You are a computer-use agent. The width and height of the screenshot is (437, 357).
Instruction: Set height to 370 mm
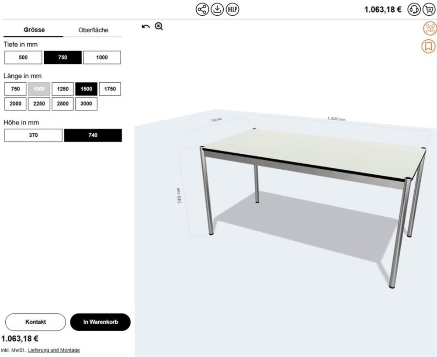[x=34, y=135]
